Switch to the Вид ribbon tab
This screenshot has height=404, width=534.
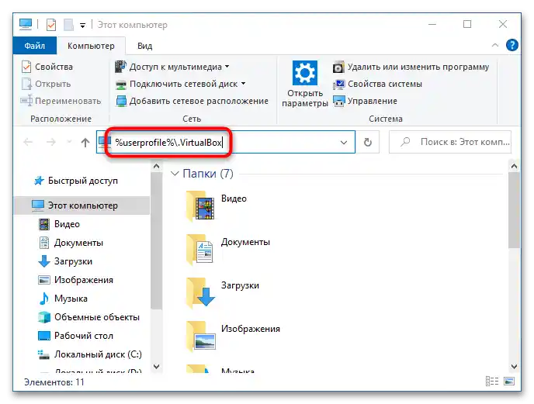point(144,46)
